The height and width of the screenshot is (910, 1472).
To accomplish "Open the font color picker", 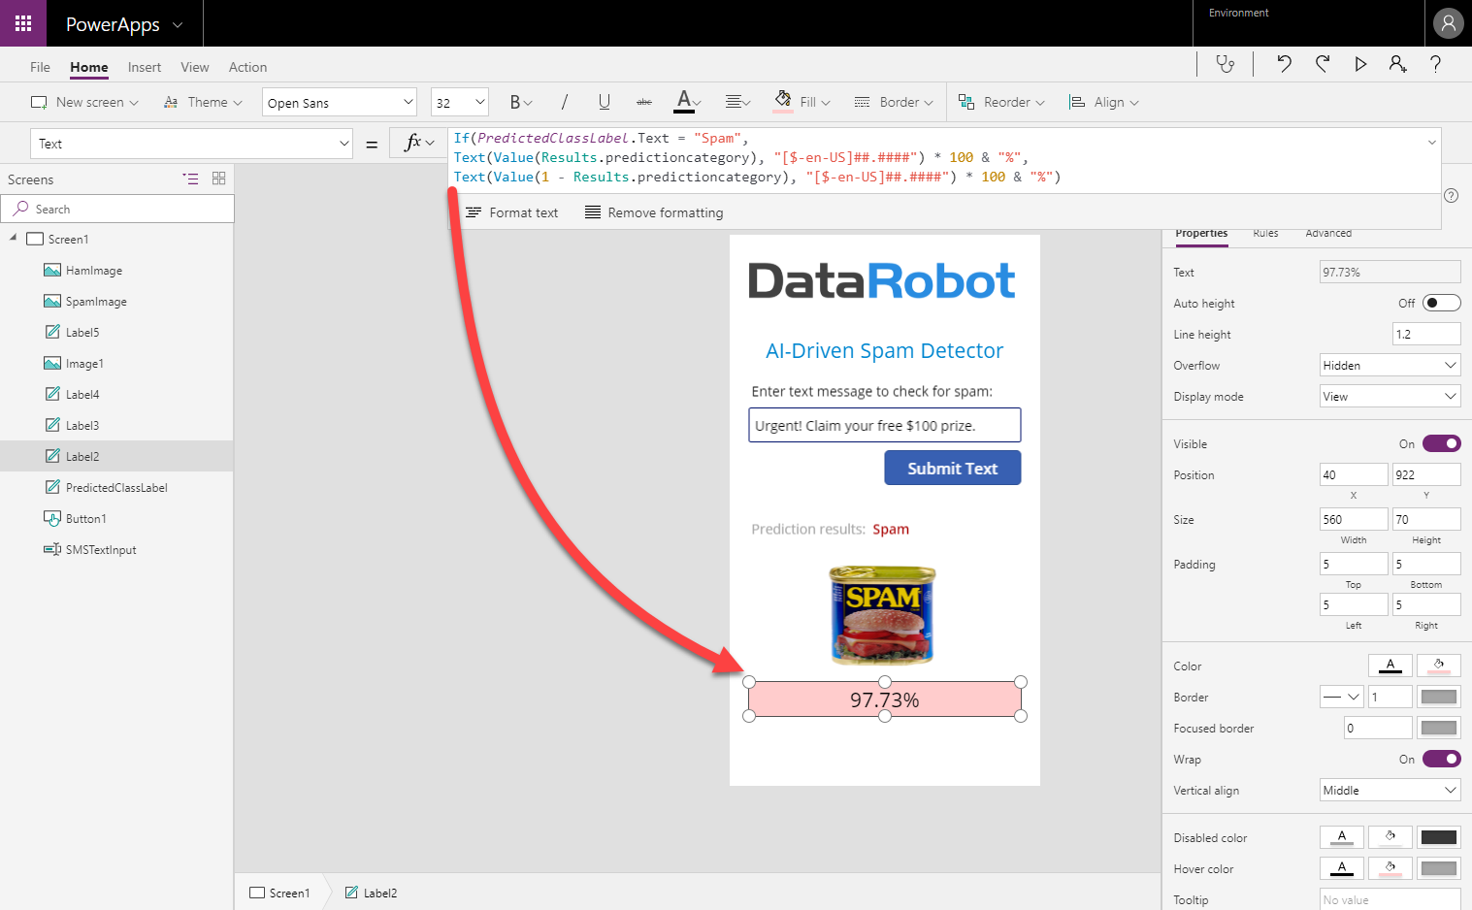I will (x=689, y=102).
